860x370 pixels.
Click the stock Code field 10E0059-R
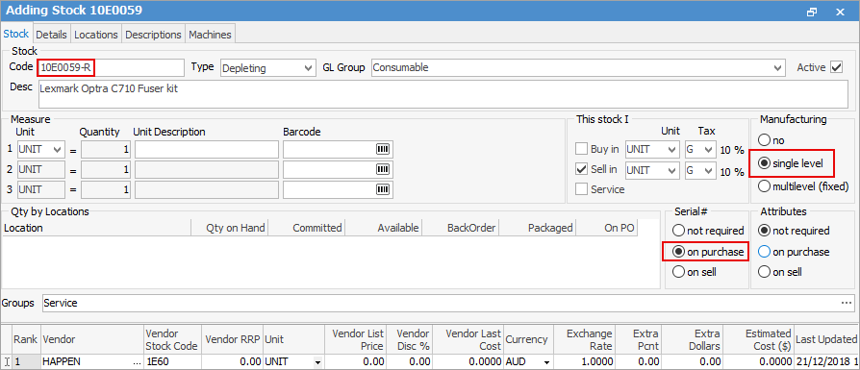[112, 68]
